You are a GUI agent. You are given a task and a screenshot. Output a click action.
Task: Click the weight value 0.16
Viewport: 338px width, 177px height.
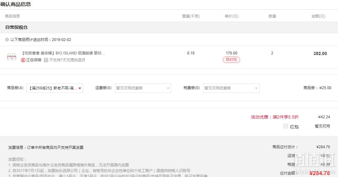click(191, 53)
